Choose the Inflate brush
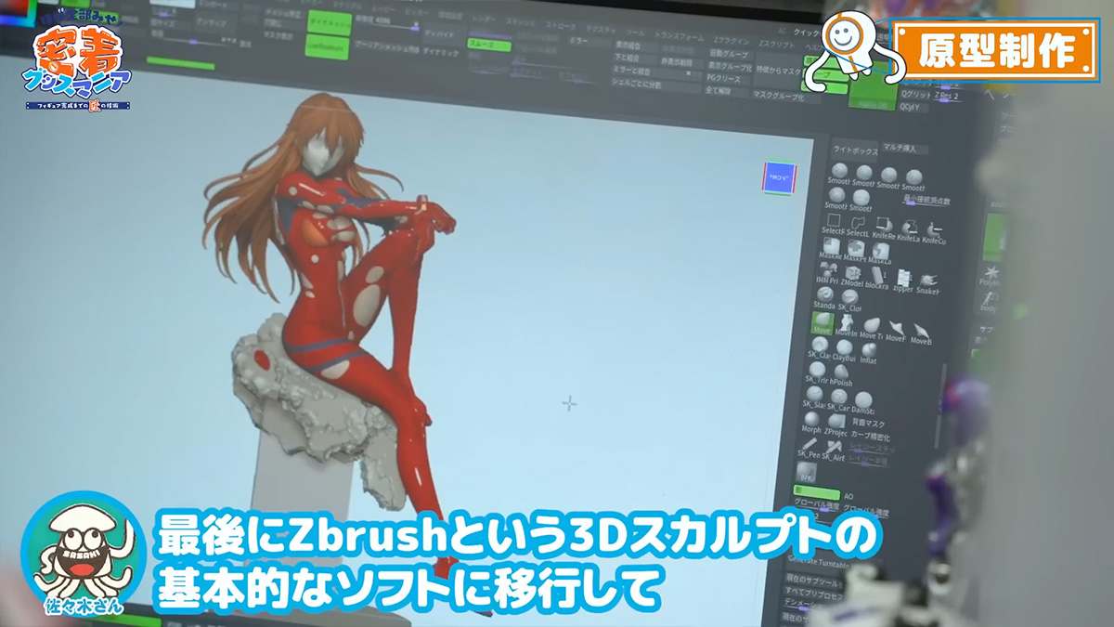The height and width of the screenshot is (627, 1114). (x=868, y=347)
